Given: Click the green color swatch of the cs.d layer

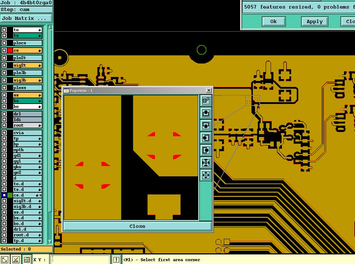Looking at the screenshot, I should click(x=10, y=195).
